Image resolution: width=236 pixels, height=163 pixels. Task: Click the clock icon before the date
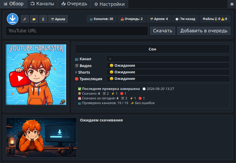144,89
